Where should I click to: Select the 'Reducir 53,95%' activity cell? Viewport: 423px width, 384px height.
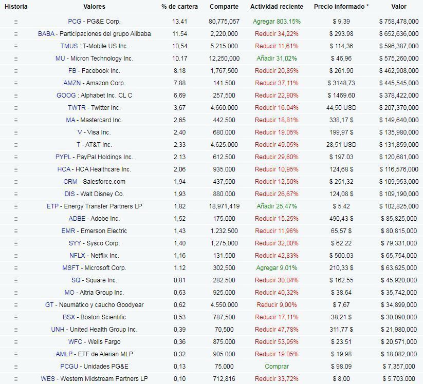click(277, 342)
